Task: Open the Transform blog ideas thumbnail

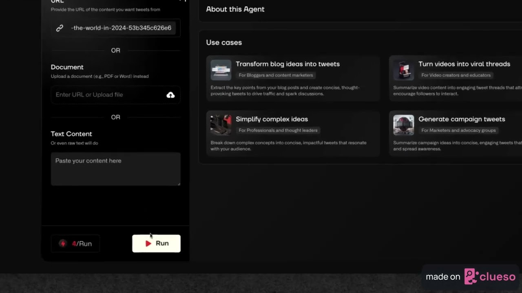Action: pyautogui.click(x=221, y=70)
